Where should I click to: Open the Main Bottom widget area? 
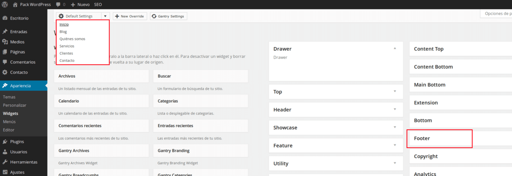460,85
